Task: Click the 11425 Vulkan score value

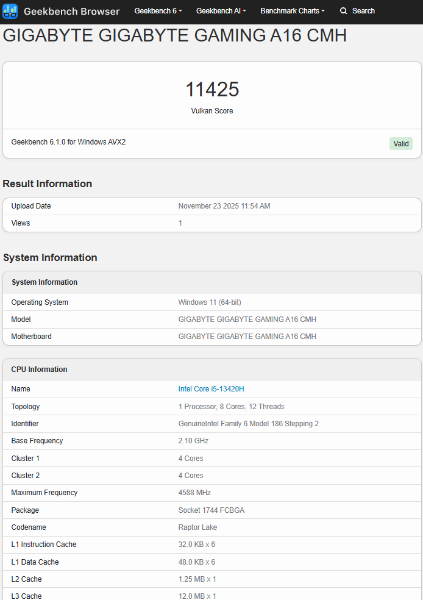Action: (212, 89)
